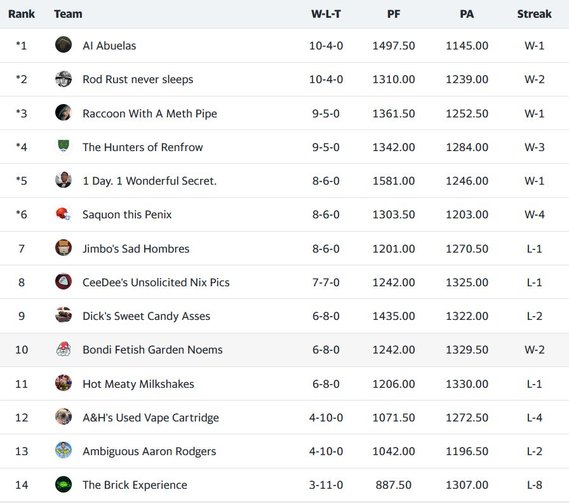Open 1 Day. 1 Wonderful Secret. team page
This screenshot has height=504, width=569.
click(149, 181)
